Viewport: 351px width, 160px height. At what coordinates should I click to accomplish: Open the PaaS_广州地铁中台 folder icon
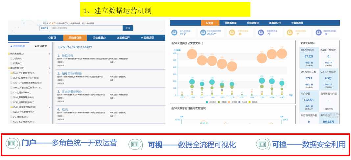12,73
